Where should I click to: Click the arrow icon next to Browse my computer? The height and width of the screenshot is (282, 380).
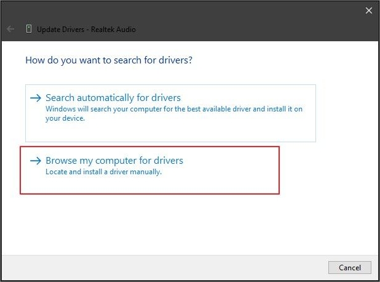(x=36, y=161)
